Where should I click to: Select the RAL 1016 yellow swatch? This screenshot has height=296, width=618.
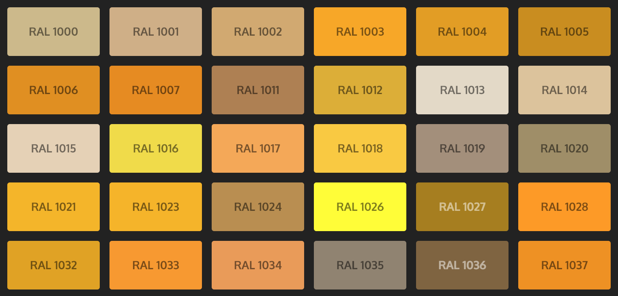point(156,148)
